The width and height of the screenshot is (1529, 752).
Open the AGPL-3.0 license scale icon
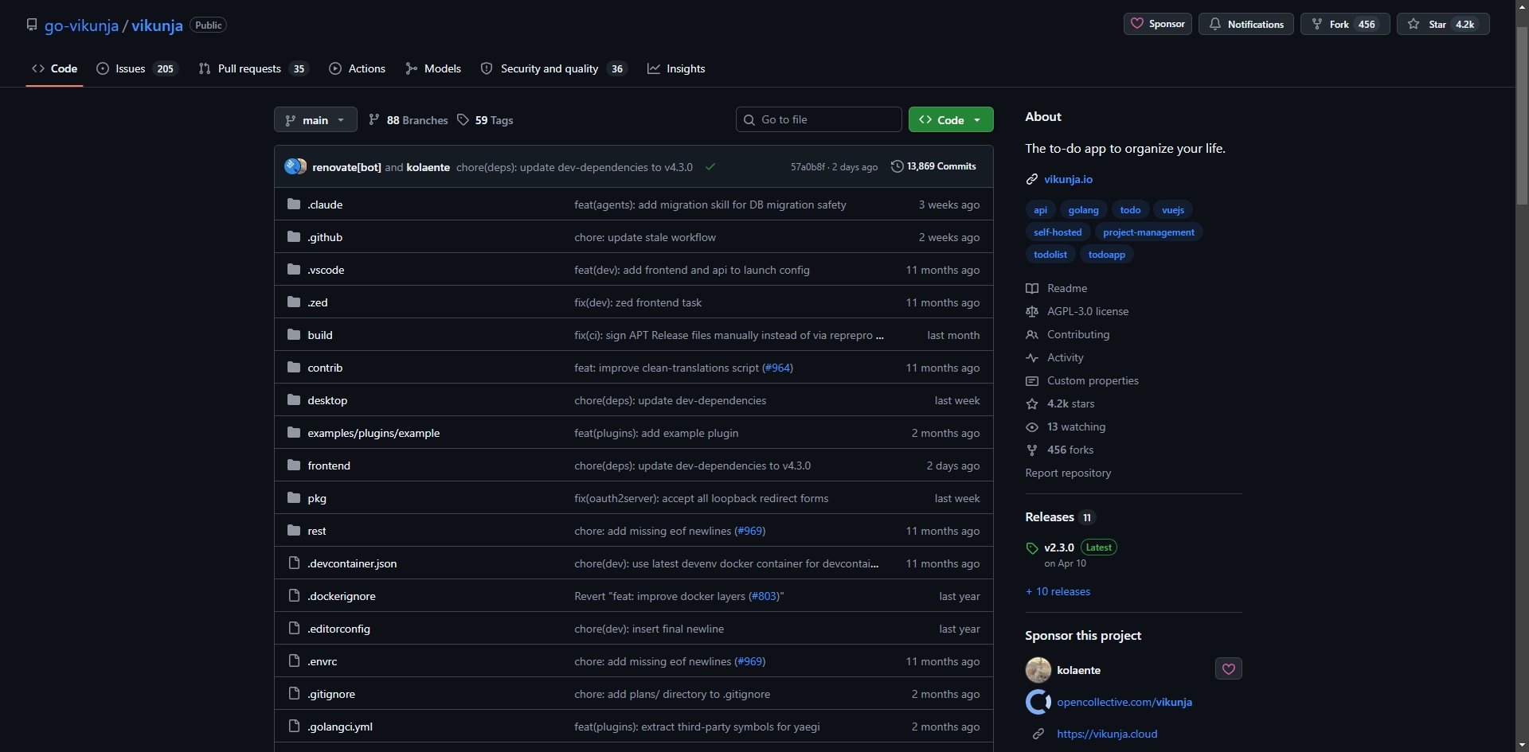(x=1032, y=311)
